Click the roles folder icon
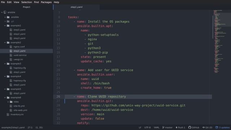 [11, 102]
